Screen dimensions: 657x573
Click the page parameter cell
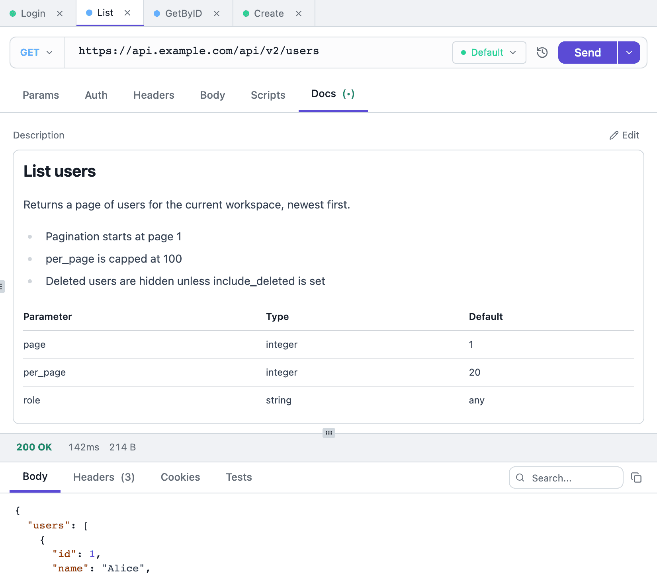coord(34,345)
